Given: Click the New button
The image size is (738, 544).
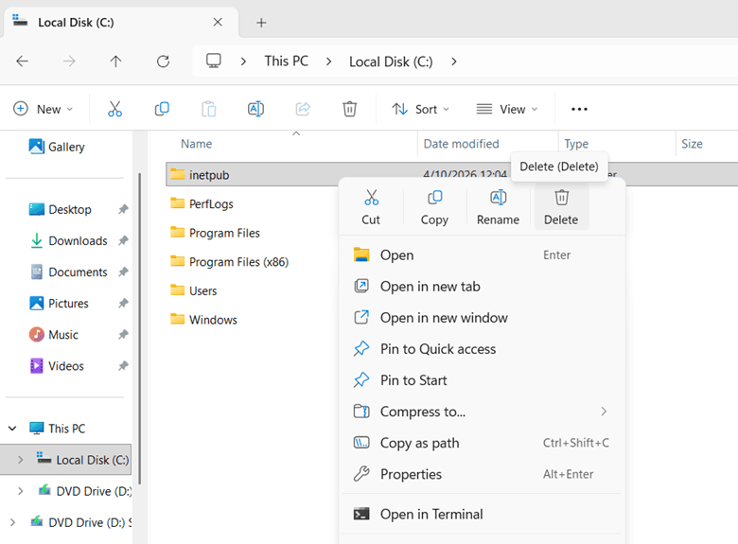Looking at the screenshot, I should tap(44, 109).
